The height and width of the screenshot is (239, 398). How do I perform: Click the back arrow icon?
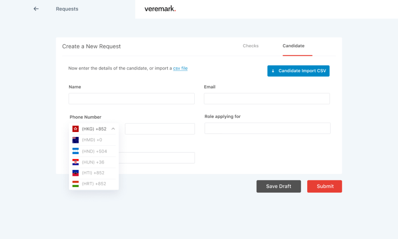[x=36, y=9]
